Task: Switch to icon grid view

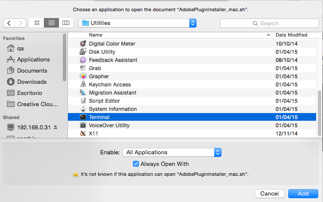Action: click(x=37, y=23)
